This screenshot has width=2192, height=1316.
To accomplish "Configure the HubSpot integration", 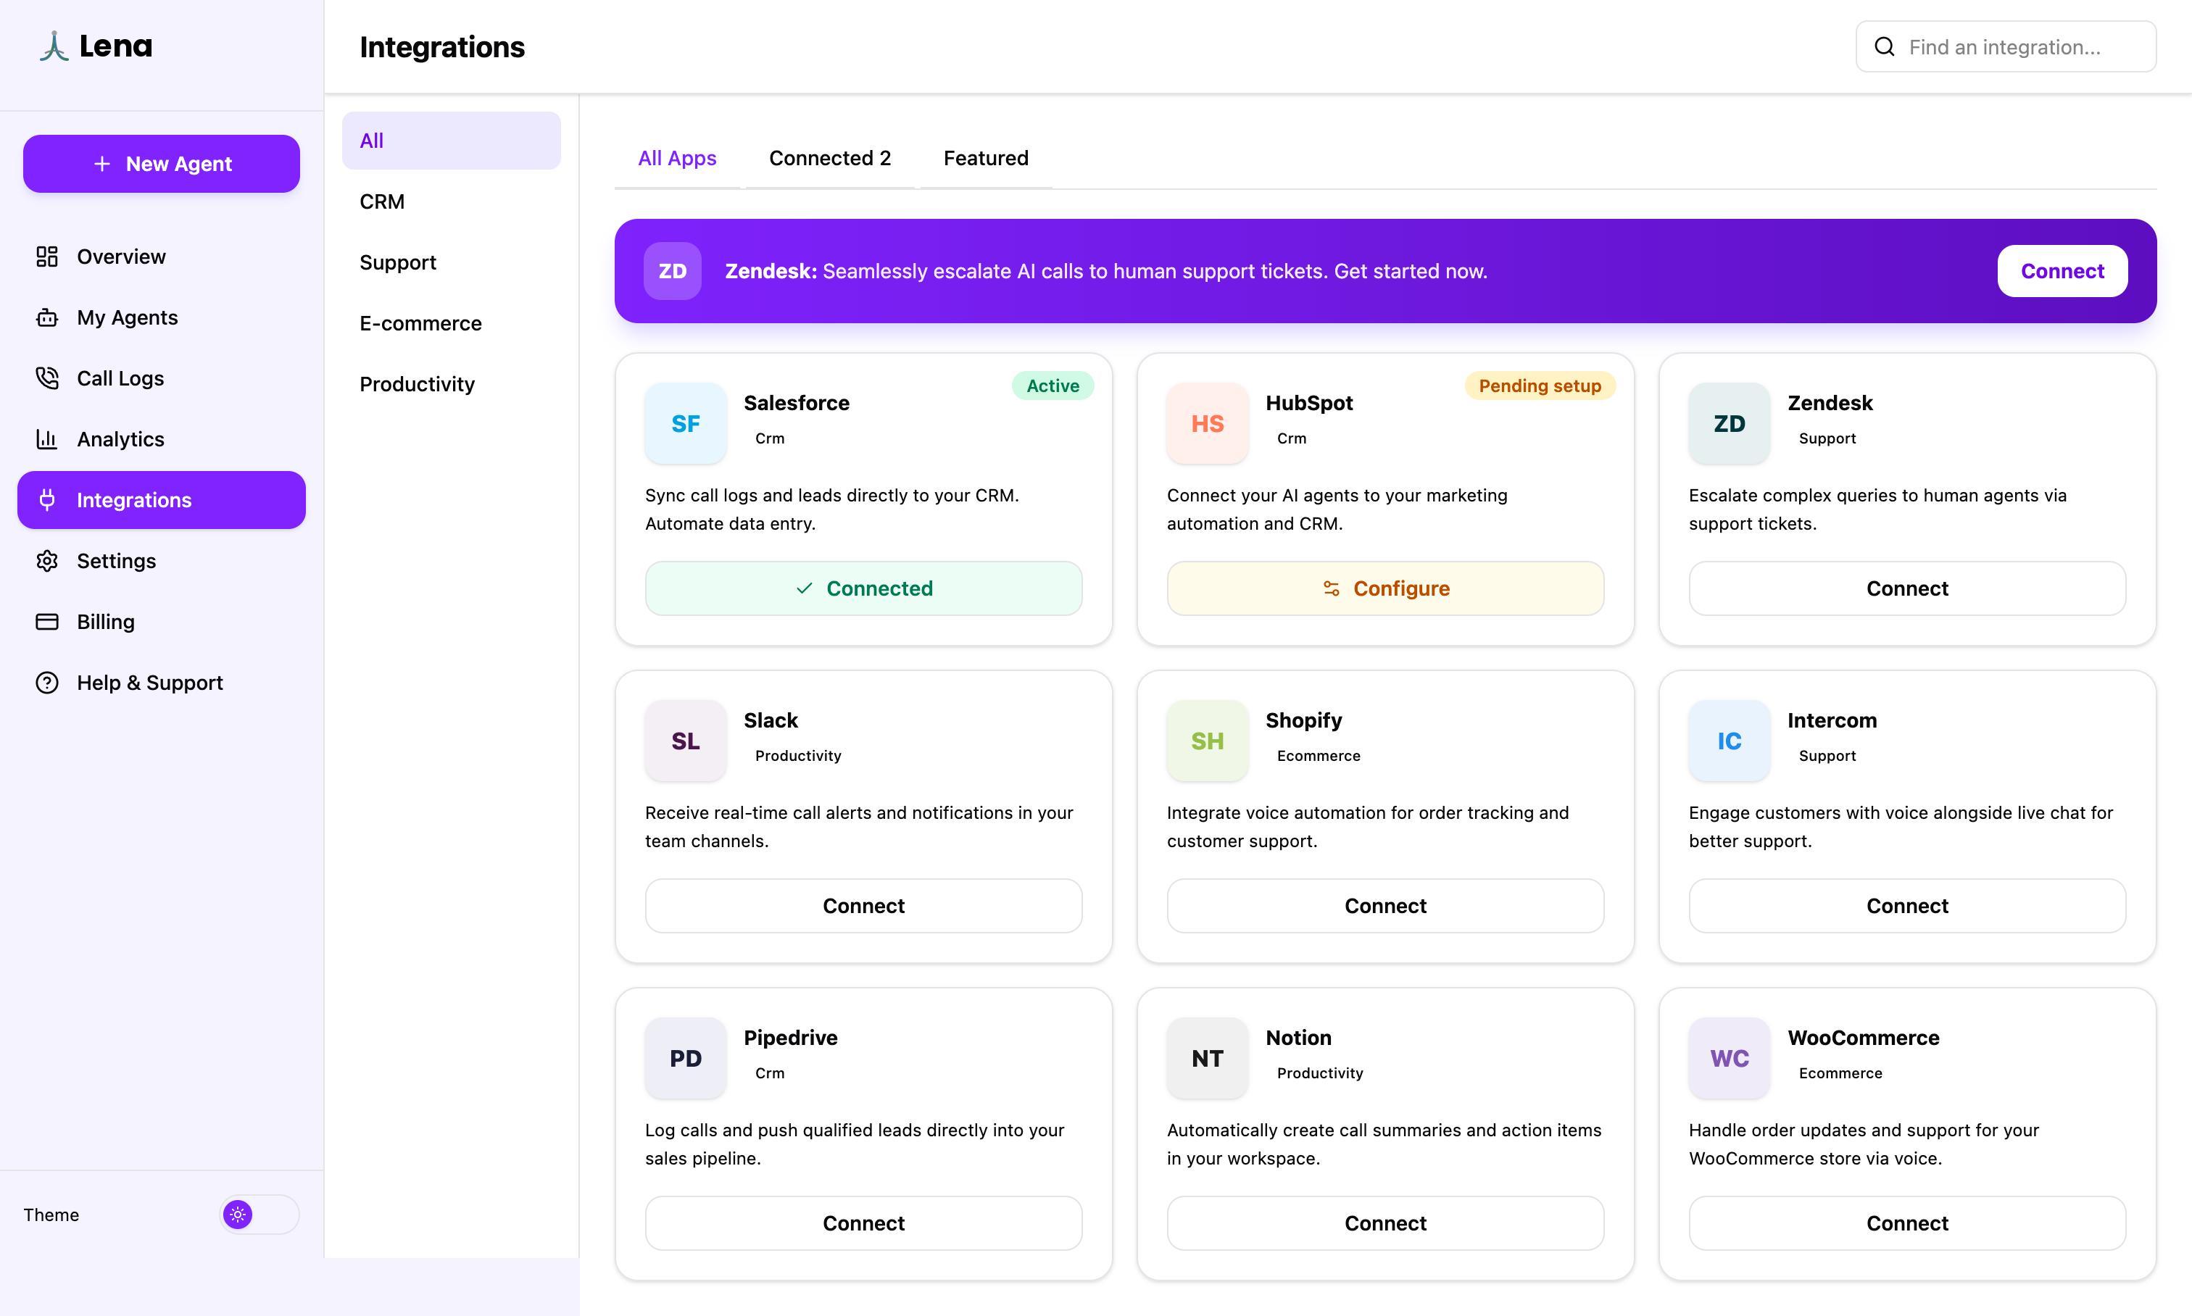I will click(x=1384, y=588).
